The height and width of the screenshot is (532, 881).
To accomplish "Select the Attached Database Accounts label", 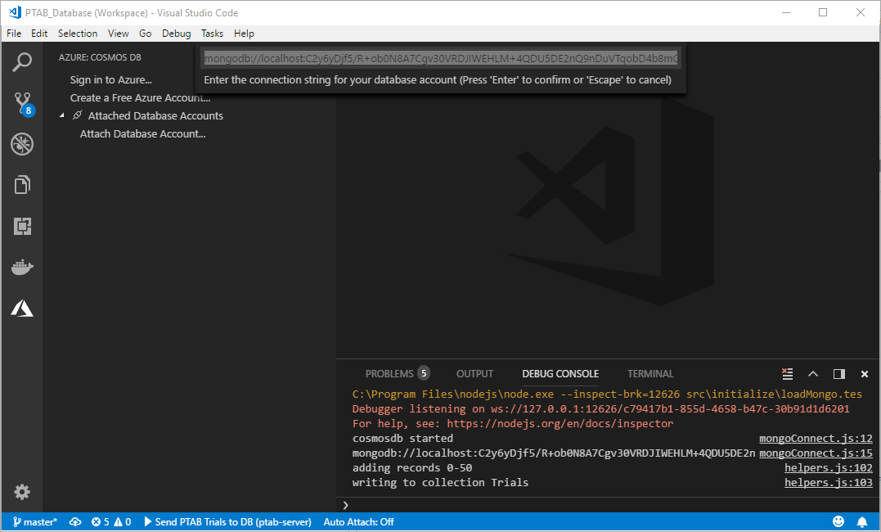I will point(155,116).
